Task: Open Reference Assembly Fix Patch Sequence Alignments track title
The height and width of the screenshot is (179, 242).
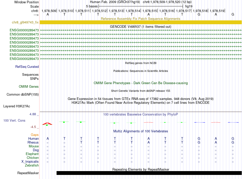Action: (140, 19)
